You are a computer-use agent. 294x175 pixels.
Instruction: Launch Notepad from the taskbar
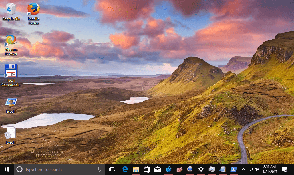tap(223, 169)
